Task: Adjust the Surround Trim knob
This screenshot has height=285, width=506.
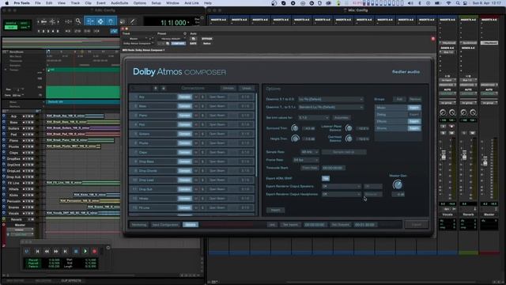Action: coord(295,128)
